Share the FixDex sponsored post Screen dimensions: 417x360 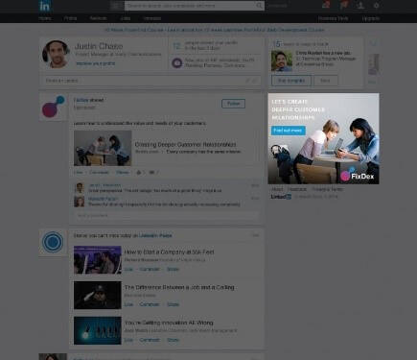pos(122,172)
